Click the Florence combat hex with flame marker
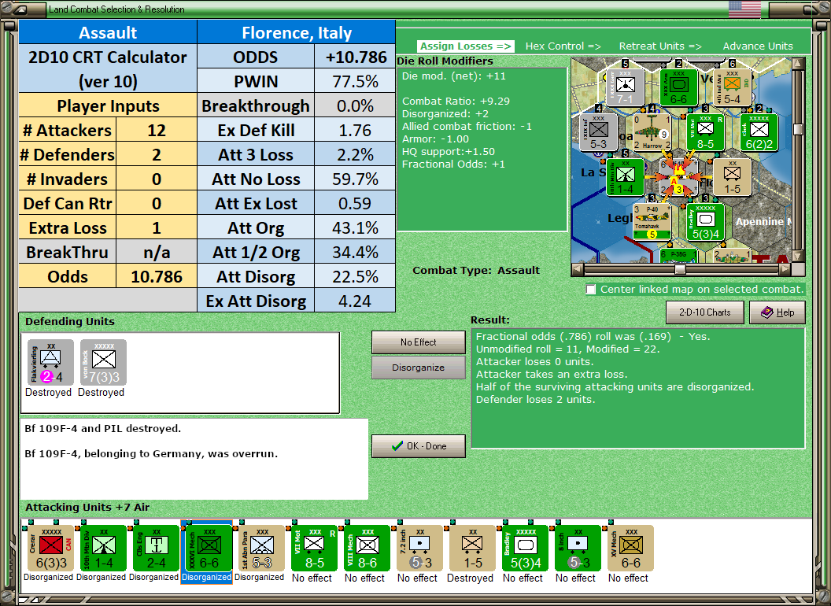This screenshot has width=831, height=606. point(679,176)
